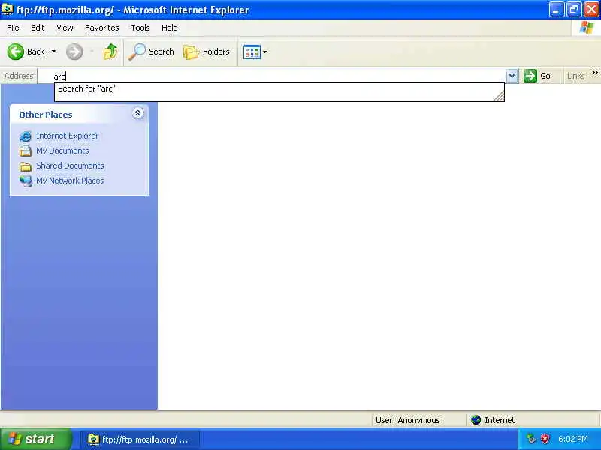Minimize the Internet Explorer window
This screenshot has width=601, height=450.
556,10
